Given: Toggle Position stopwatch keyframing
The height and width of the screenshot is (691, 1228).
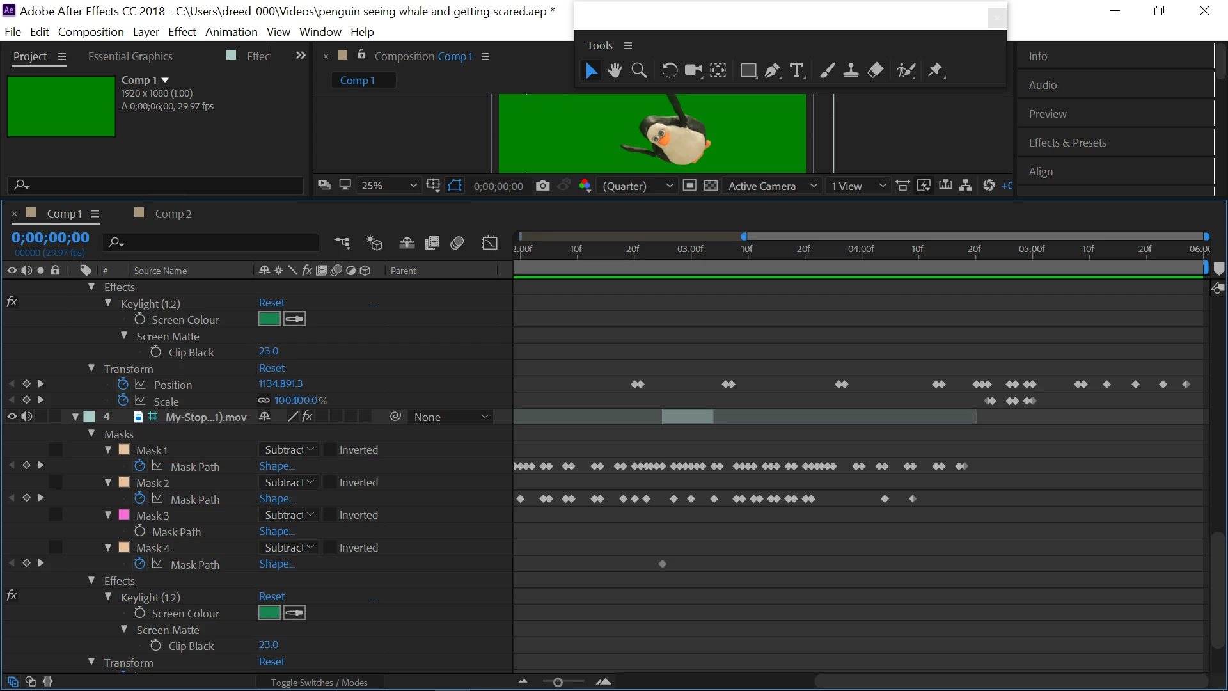Looking at the screenshot, I should click(123, 385).
